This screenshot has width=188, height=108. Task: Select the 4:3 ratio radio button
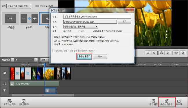79,31
